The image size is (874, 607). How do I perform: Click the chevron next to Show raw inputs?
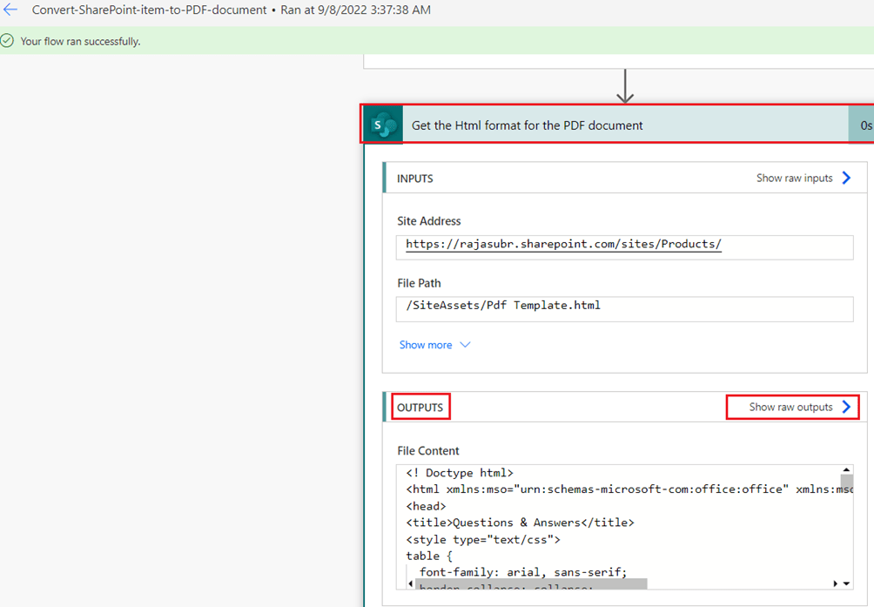846,178
